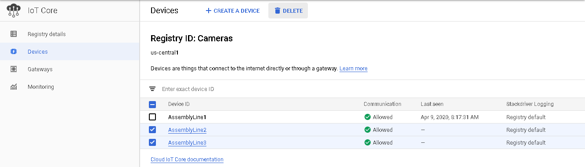
Task: Click the Create a Device button
Action: (232, 11)
